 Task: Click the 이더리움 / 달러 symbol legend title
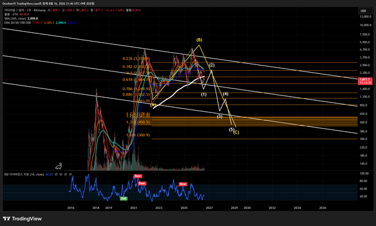coord(25,11)
